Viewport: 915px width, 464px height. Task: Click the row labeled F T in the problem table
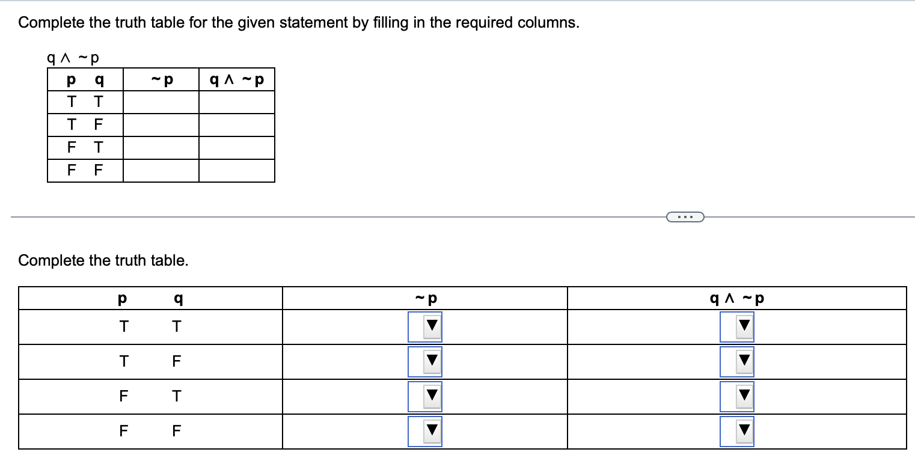click(x=85, y=147)
